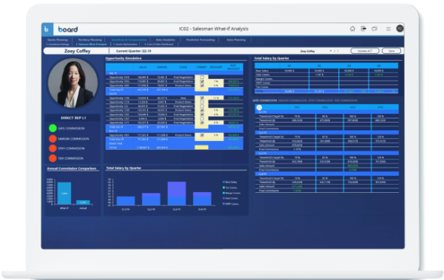444x280 pixels.
Task: Uncheck commit for the only Nov.19 opportunity
Action: click(202, 135)
